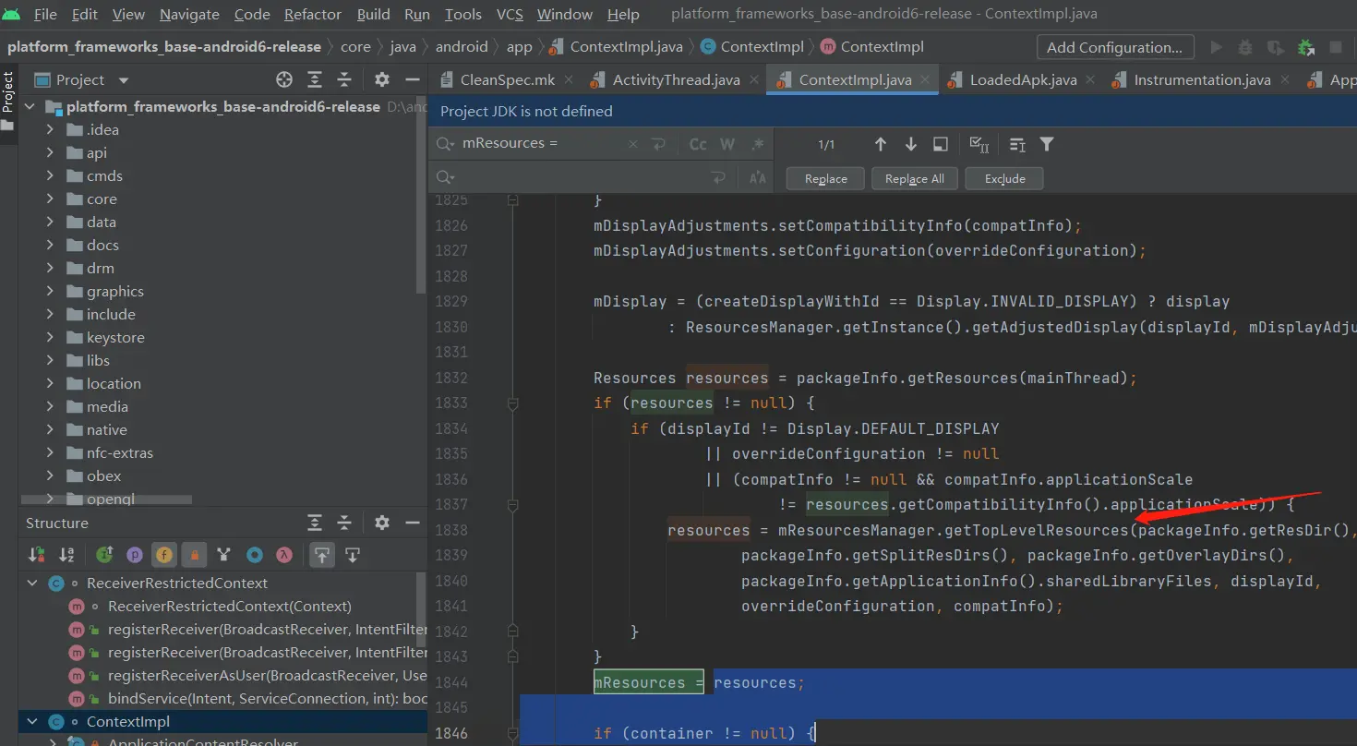This screenshot has height=746, width=1357.
Task: Sort structure alphabetically
Action: pos(66,555)
